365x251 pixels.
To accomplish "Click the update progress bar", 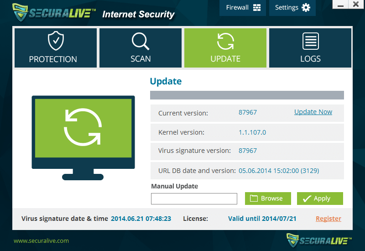I will coord(247,95).
